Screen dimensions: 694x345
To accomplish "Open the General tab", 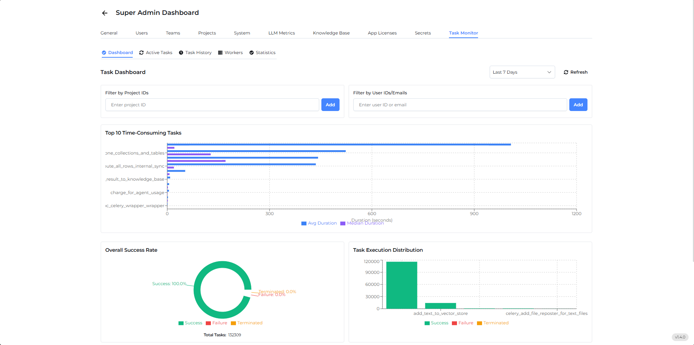I will tap(109, 33).
